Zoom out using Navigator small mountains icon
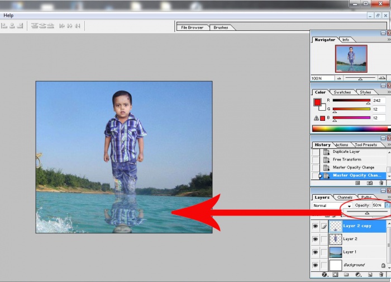391x282 pixels. tap(339, 78)
